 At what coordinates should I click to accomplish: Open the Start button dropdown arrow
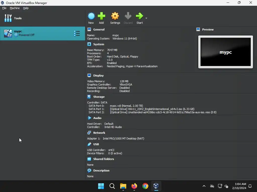(146, 18)
